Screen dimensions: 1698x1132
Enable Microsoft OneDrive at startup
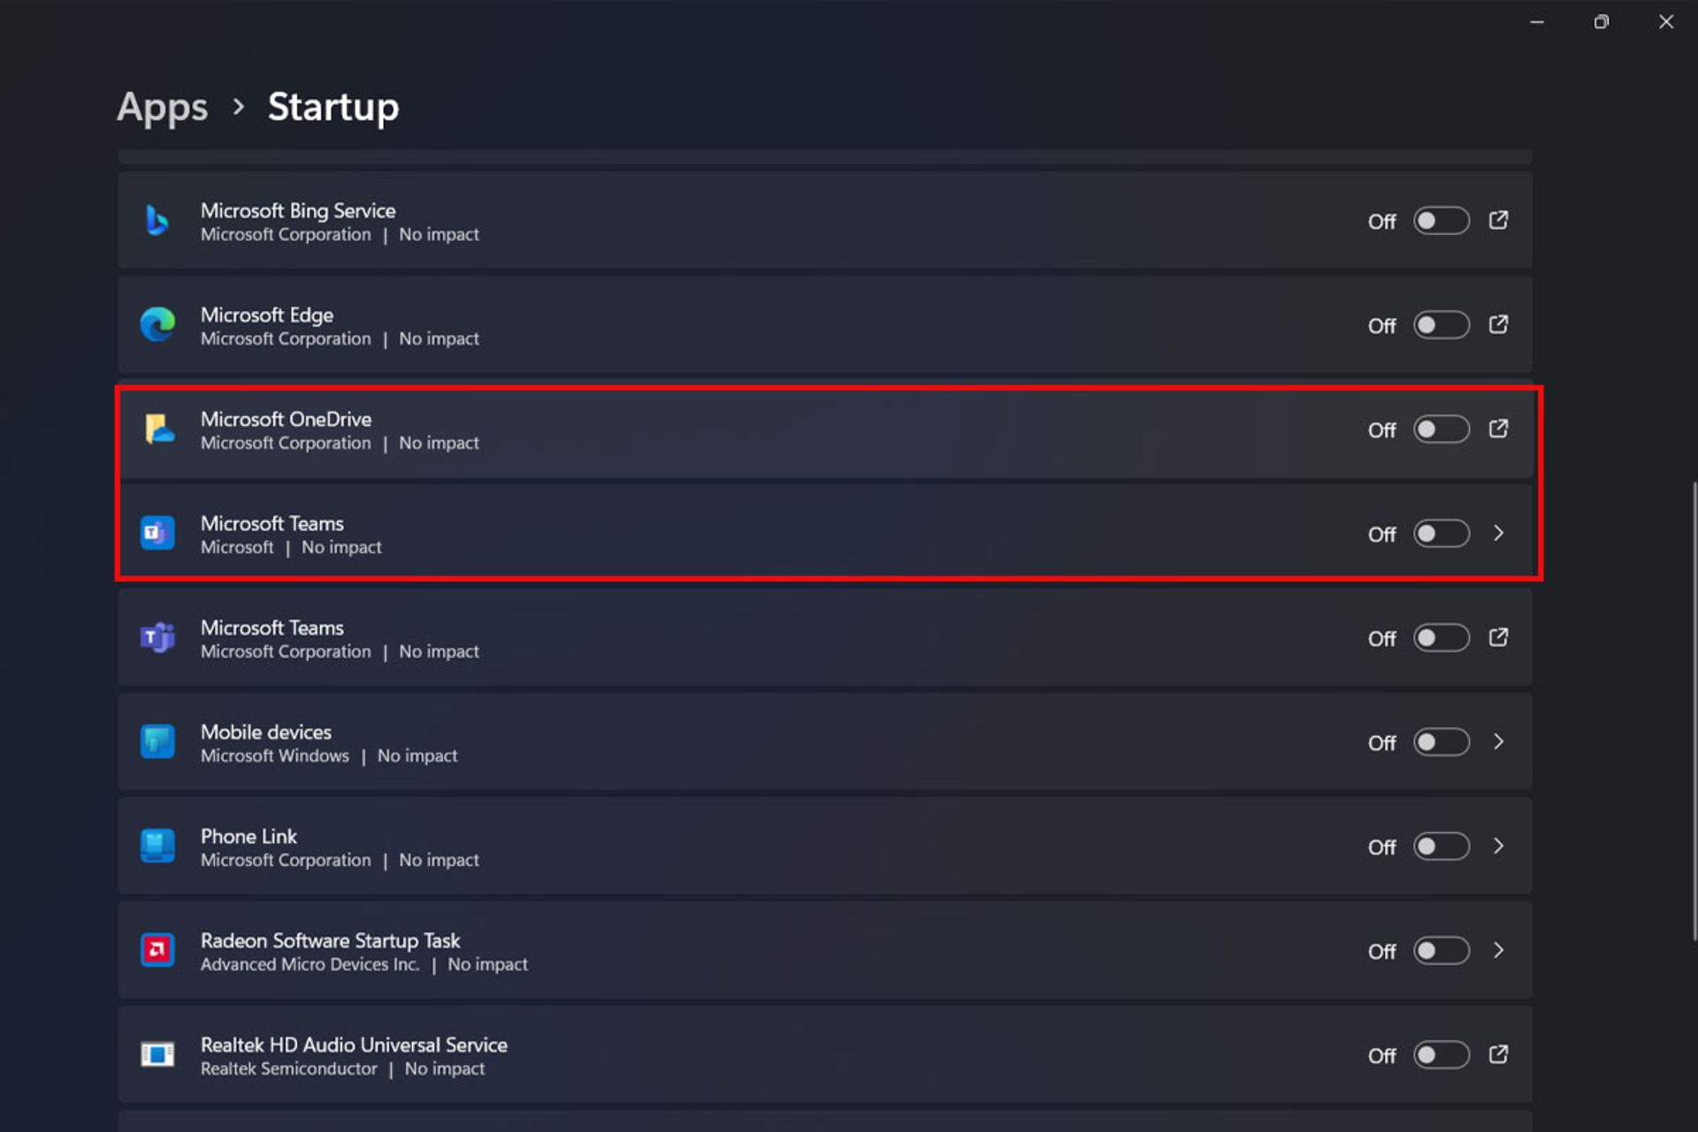coord(1441,430)
